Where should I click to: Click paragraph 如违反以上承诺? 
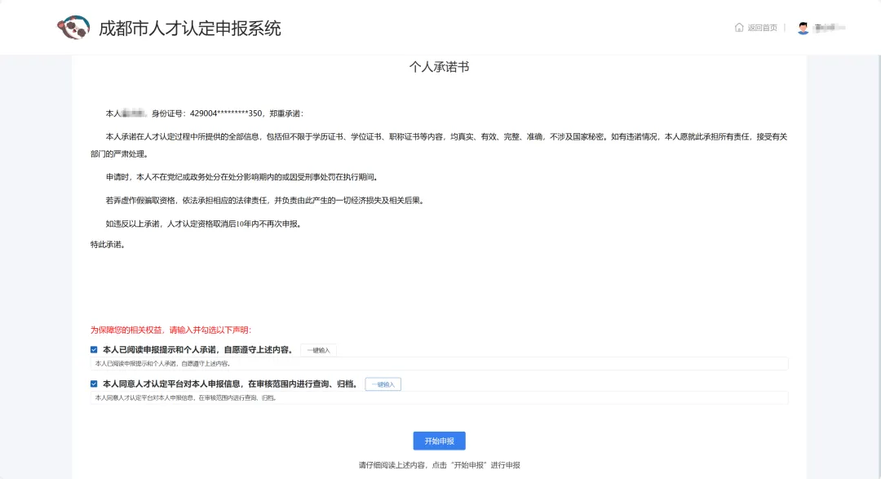coord(205,224)
